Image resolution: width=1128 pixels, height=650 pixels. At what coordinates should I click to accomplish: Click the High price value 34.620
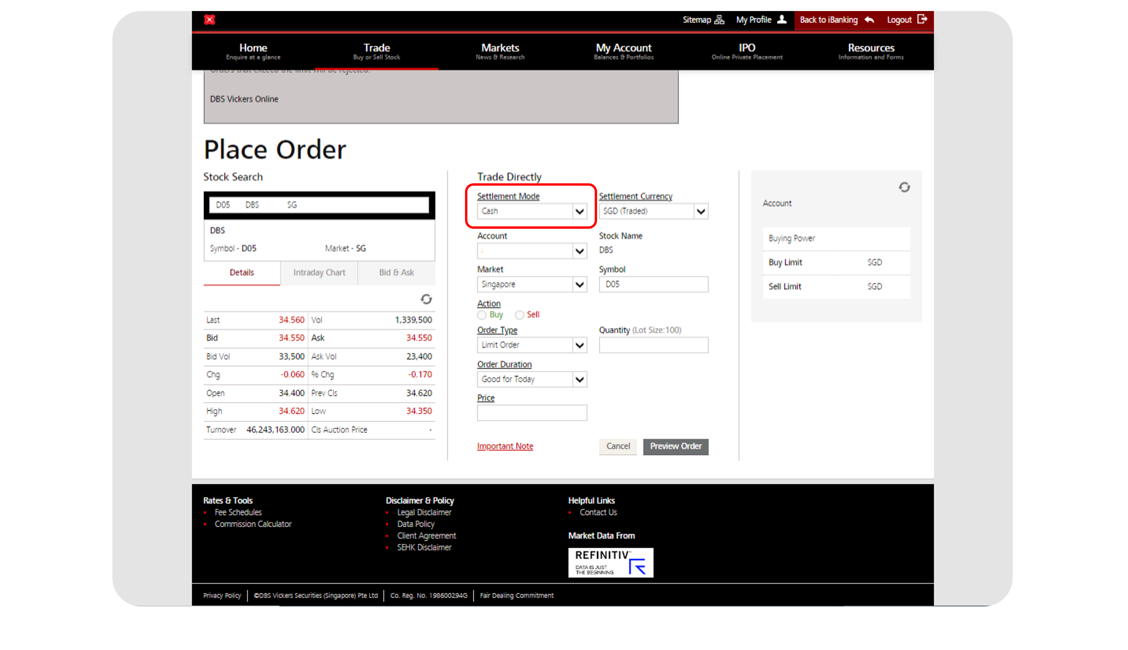point(291,411)
